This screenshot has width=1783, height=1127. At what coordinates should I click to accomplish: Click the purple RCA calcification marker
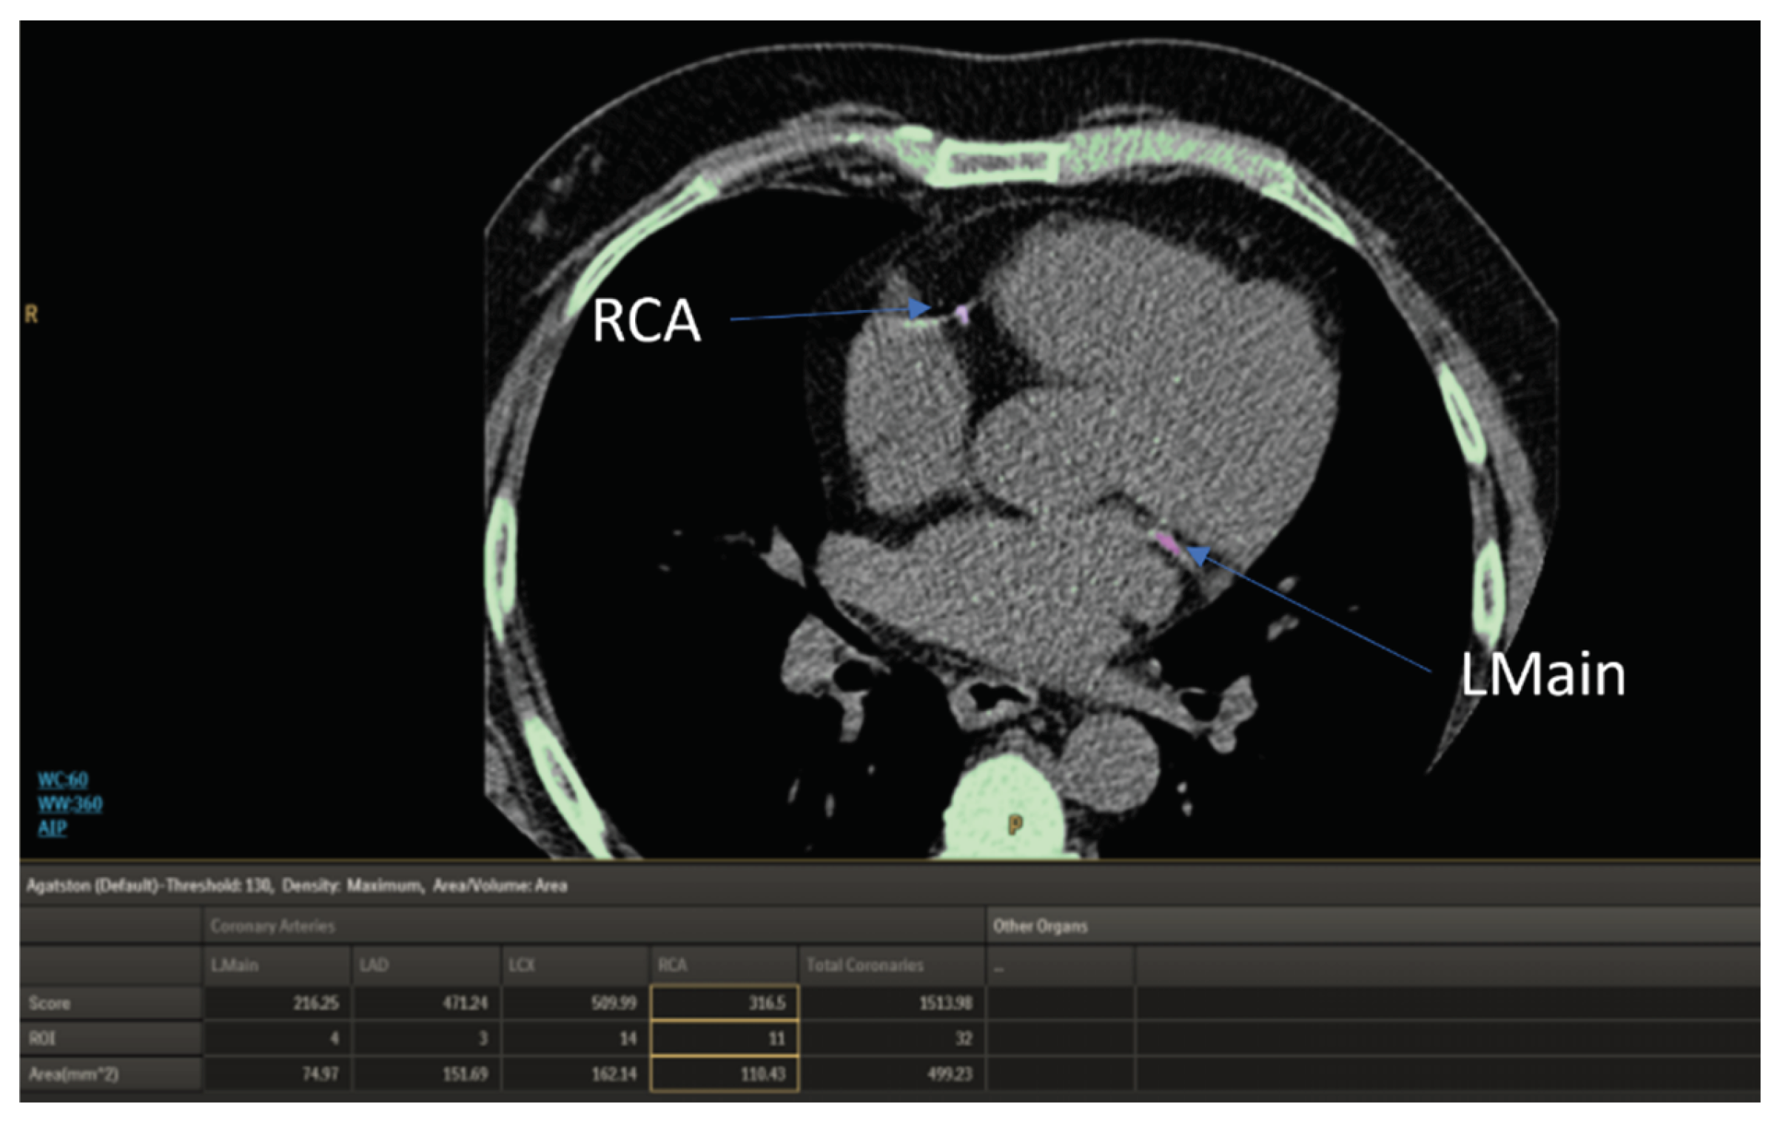[x=962, y=314]
